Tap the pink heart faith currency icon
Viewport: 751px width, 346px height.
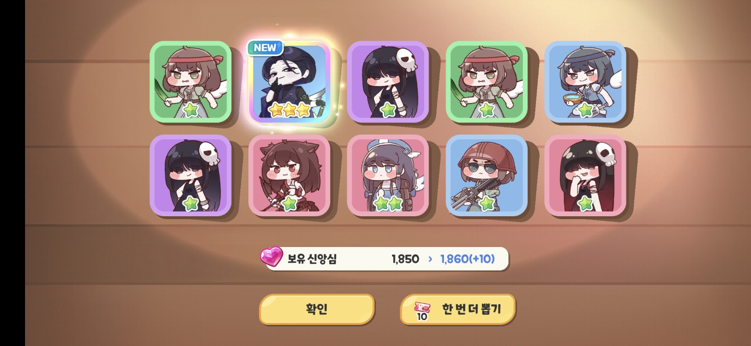pos(272,257)
